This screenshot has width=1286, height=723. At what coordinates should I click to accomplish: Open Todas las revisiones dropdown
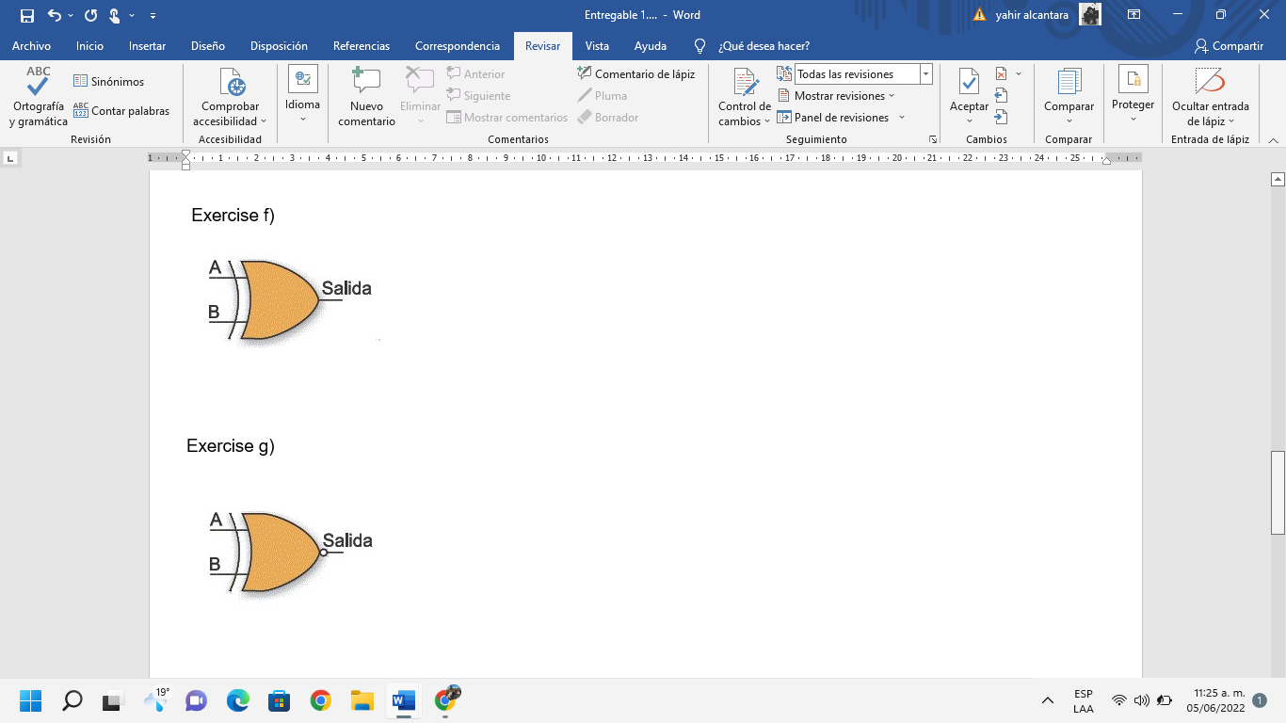(926, 73)
